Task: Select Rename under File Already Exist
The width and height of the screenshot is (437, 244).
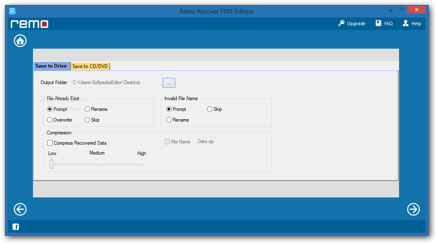Action: (87, 109)
